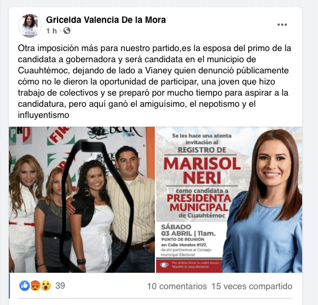
Task: Click the blue Like reaction icon
Action: point(25,286)
